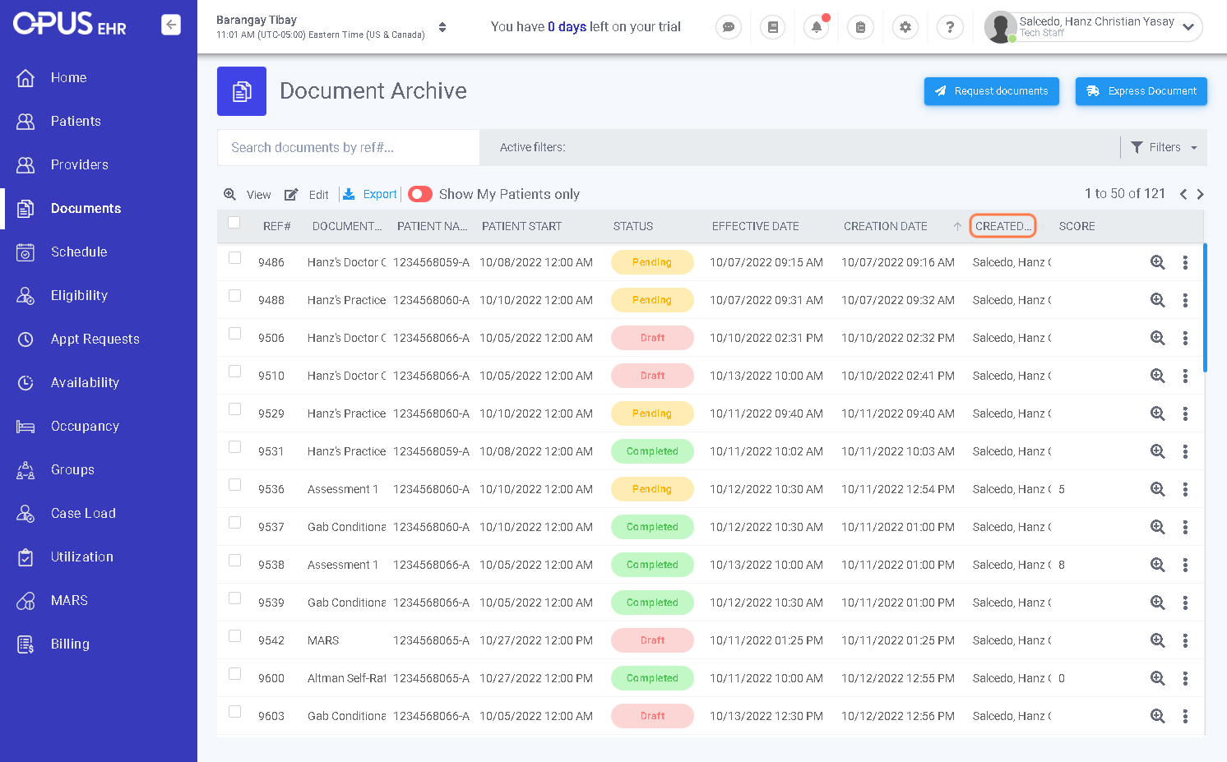Go to next page of results

pyautogui.click(x=1201, y=194)
